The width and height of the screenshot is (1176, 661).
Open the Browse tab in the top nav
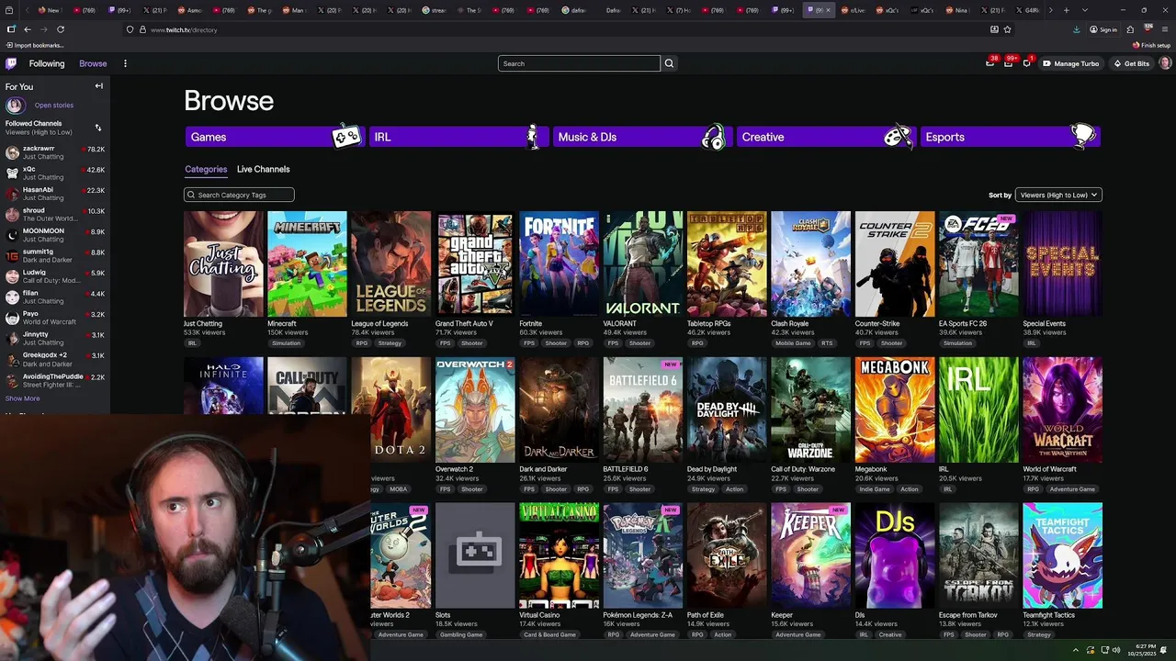93,63
